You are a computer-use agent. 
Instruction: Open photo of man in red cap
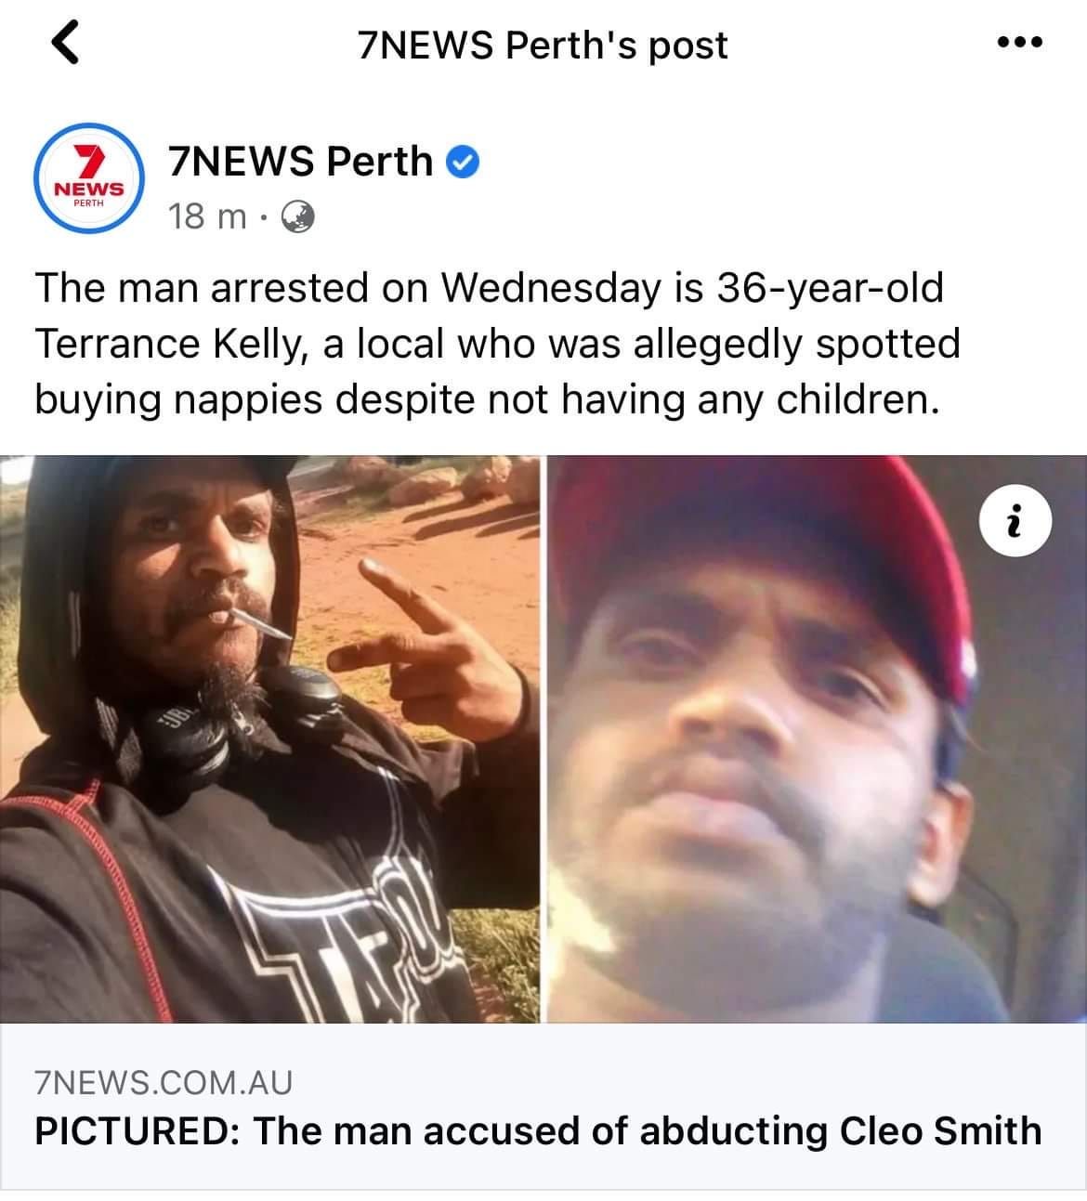pyautogui.click(x=816, y=739)
